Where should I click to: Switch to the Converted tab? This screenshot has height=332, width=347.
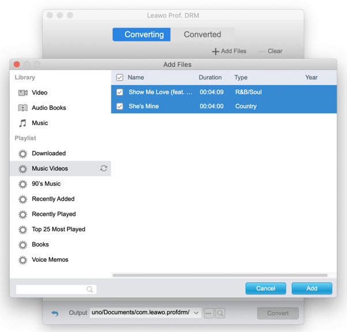[202, 35]
